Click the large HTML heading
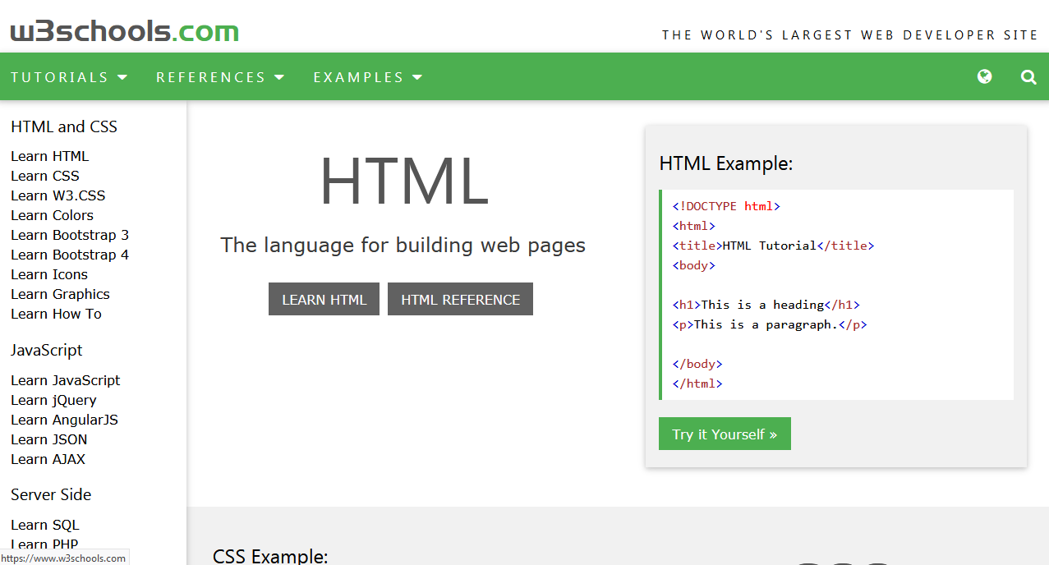 point(403,181)
